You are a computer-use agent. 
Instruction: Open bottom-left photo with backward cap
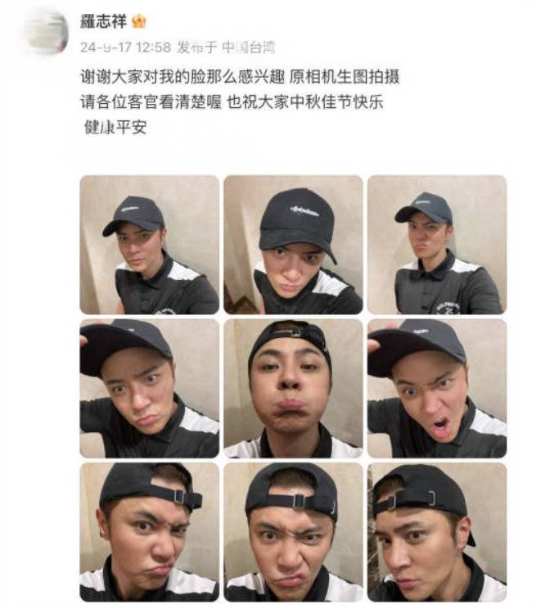(150, 532)
